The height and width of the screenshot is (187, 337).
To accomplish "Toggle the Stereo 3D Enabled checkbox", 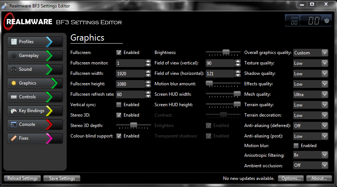I will click(119, 115).
